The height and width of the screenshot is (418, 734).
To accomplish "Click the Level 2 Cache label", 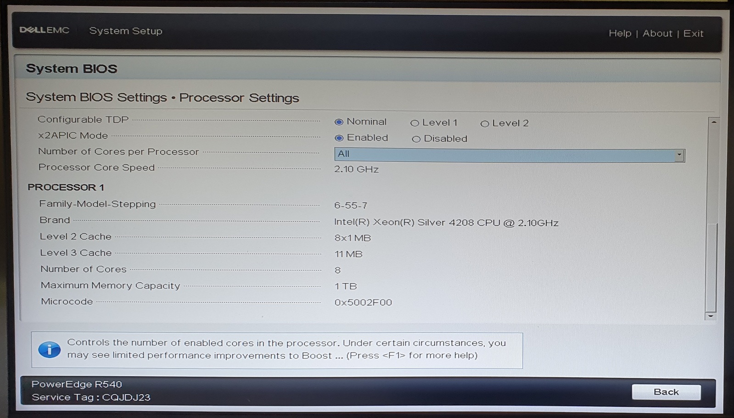I will [76, 237].
